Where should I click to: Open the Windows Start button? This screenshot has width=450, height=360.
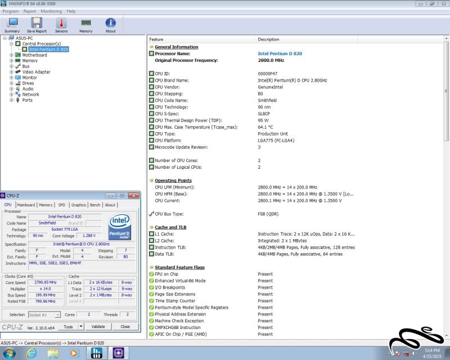click(9, 353)
